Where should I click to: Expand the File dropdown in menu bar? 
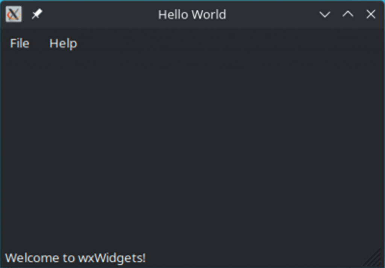pos(20,44)
